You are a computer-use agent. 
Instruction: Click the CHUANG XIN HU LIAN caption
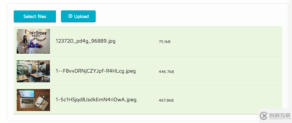click(280, 119)
